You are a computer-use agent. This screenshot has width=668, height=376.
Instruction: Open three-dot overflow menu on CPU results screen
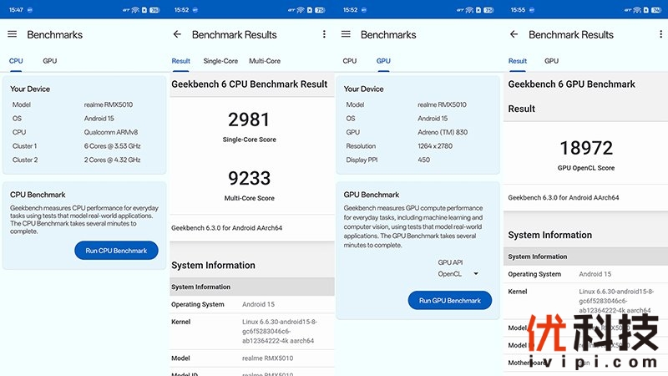[x=324, y=34]
